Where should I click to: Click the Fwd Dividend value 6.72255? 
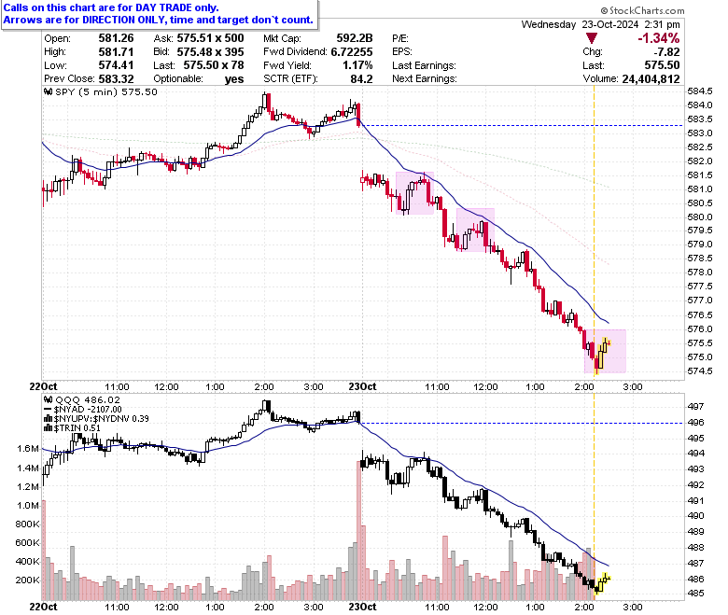click(352, 51)
